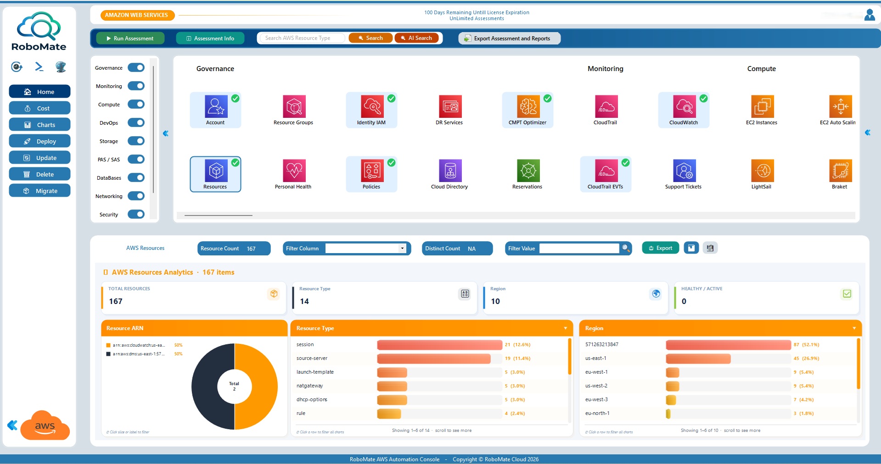Open Assessment Info
Screen dimensions: 881x464
210,38
